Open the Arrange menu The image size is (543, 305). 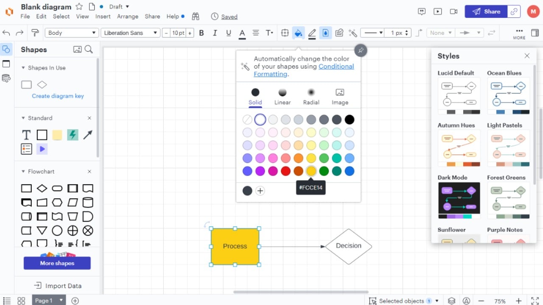128,17
